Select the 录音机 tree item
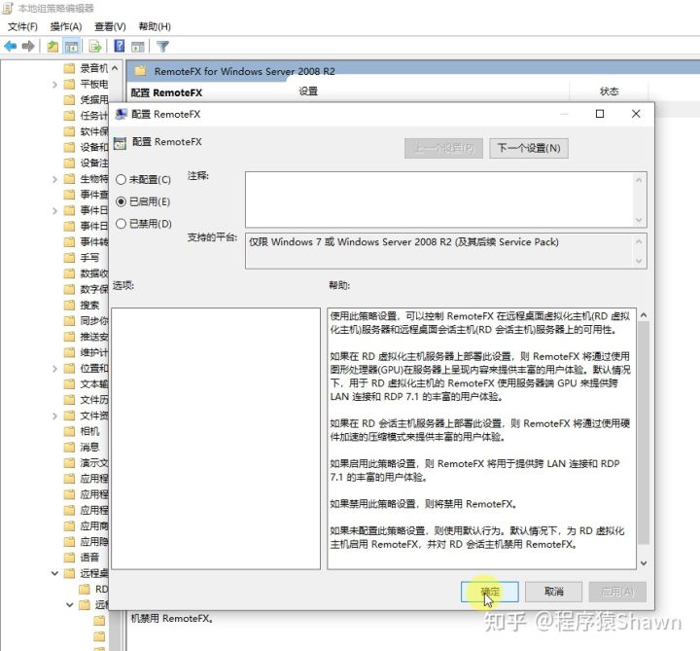 pyautogui.click(x=93, y=68)
